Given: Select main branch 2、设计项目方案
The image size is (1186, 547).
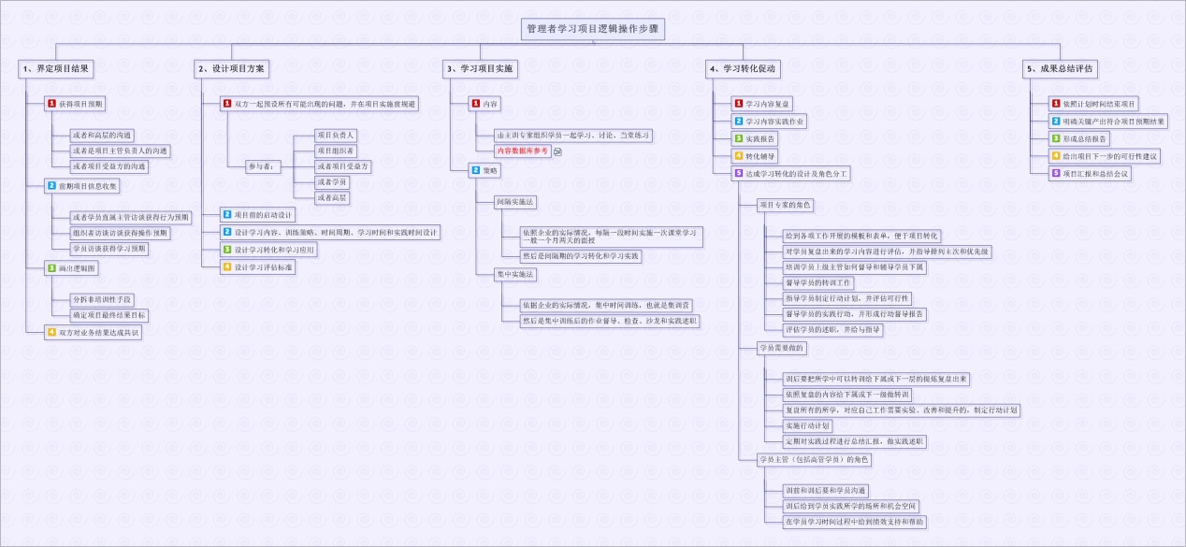Looking at the screenshot, I should (x=231, y=68).
